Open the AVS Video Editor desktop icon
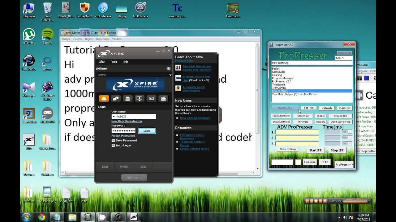The width and height of the screenshot is (396, 222). 47,91
